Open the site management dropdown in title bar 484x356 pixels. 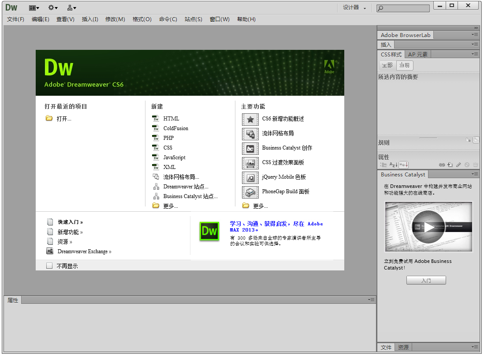click(x=71, y=7)
